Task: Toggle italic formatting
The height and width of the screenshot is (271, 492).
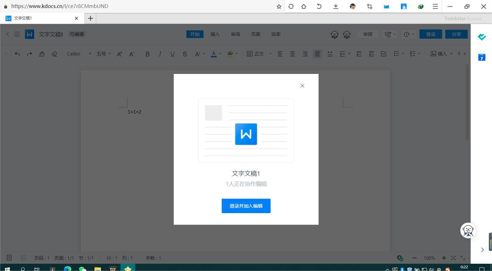Action: point(160,54)
